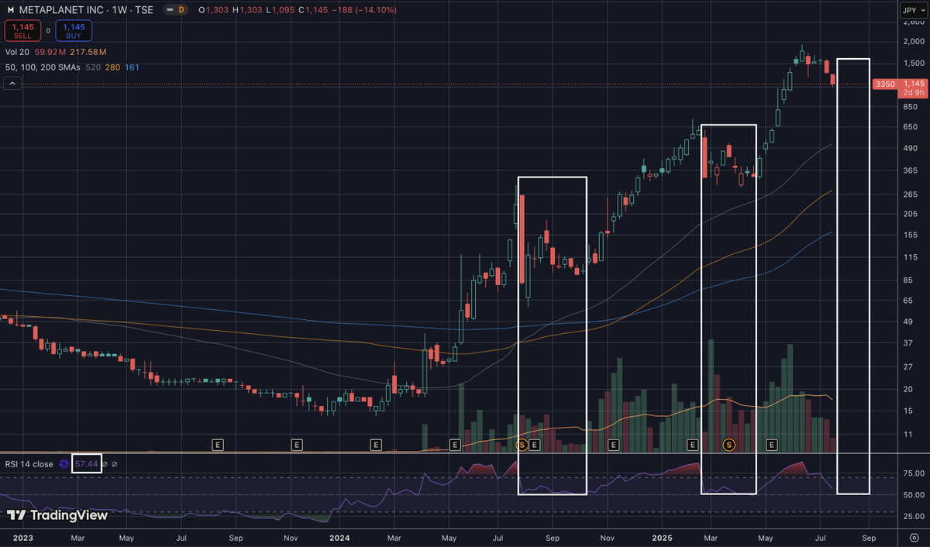Click the Metaplanet M logo icon
Image resolution: width=930 pixels, height=547 pixels.
pos(10,10)
